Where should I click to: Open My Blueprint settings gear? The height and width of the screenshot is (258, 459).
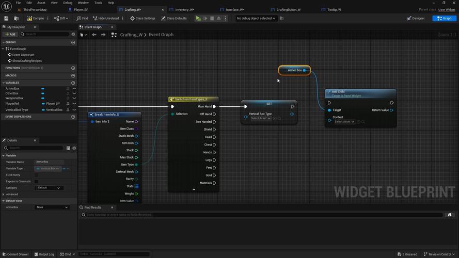coord(73,34)
